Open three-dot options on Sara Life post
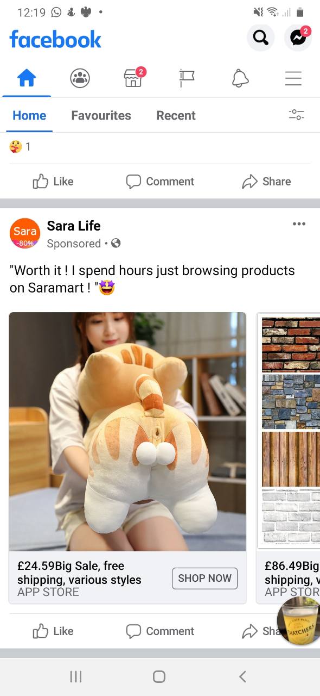This screenshot has height=696, width=320. click(299, 223)
